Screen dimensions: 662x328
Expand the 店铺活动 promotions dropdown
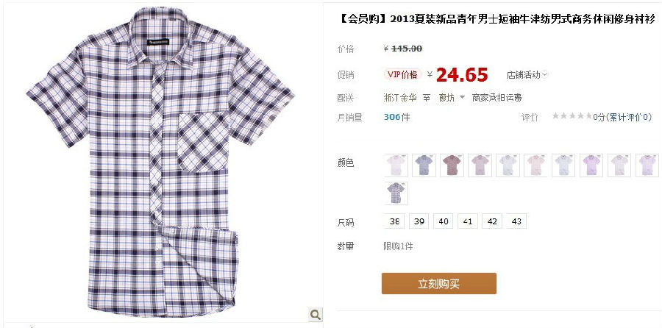[527, 75]
